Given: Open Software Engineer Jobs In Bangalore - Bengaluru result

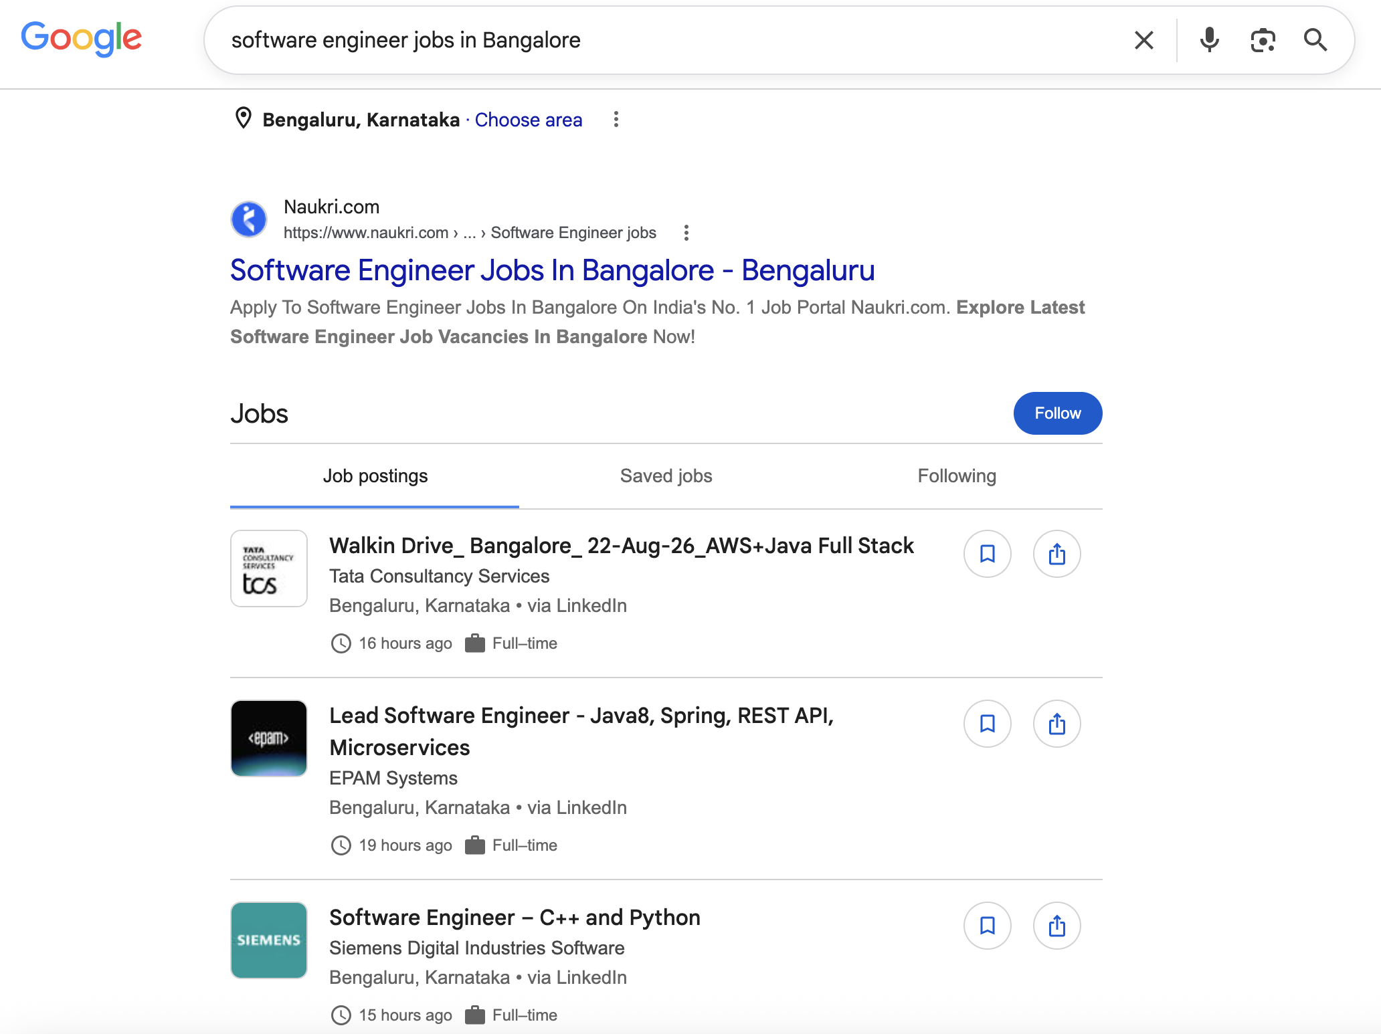Looking at the screenshot, I should click(x=553, y=270).
